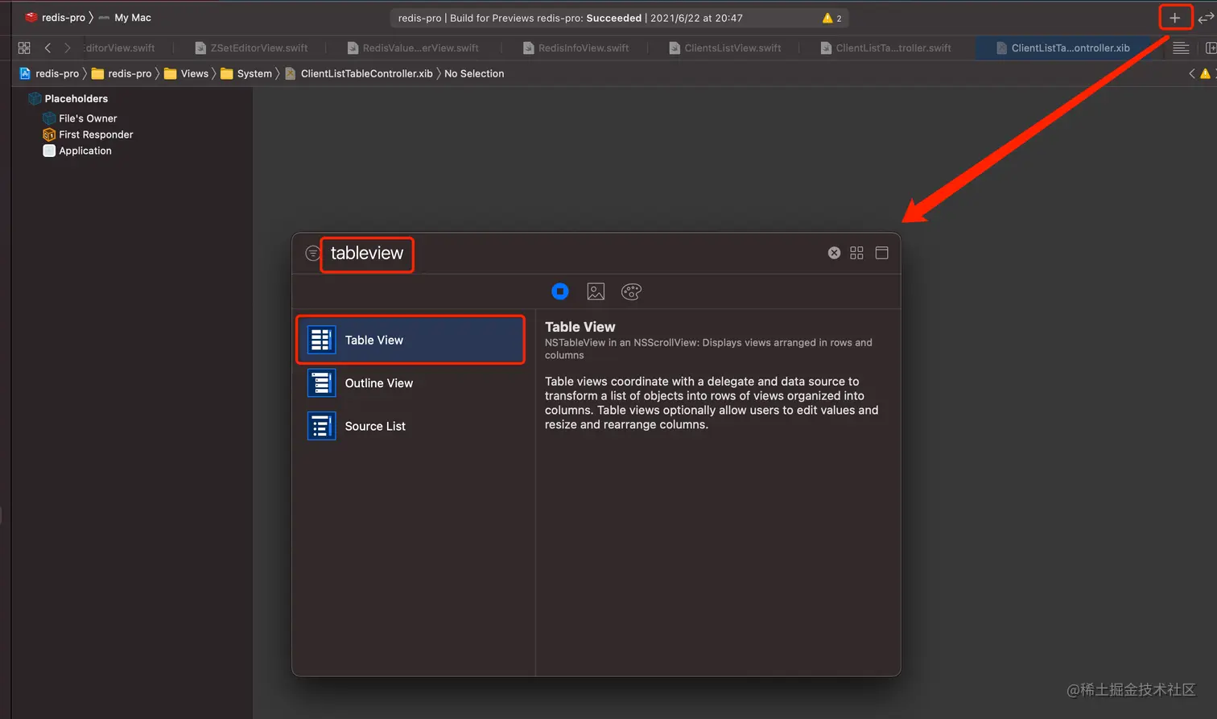Viewport: 1217px width, 719px height.
Task: Click the library filter icon
Action: click(313, 254)
